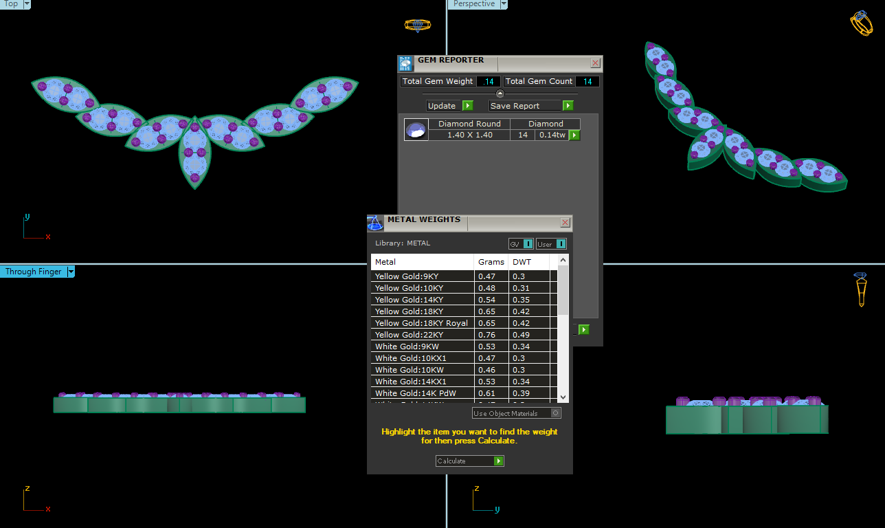Click green arrow beside 0.14tw diamond row

574,135
